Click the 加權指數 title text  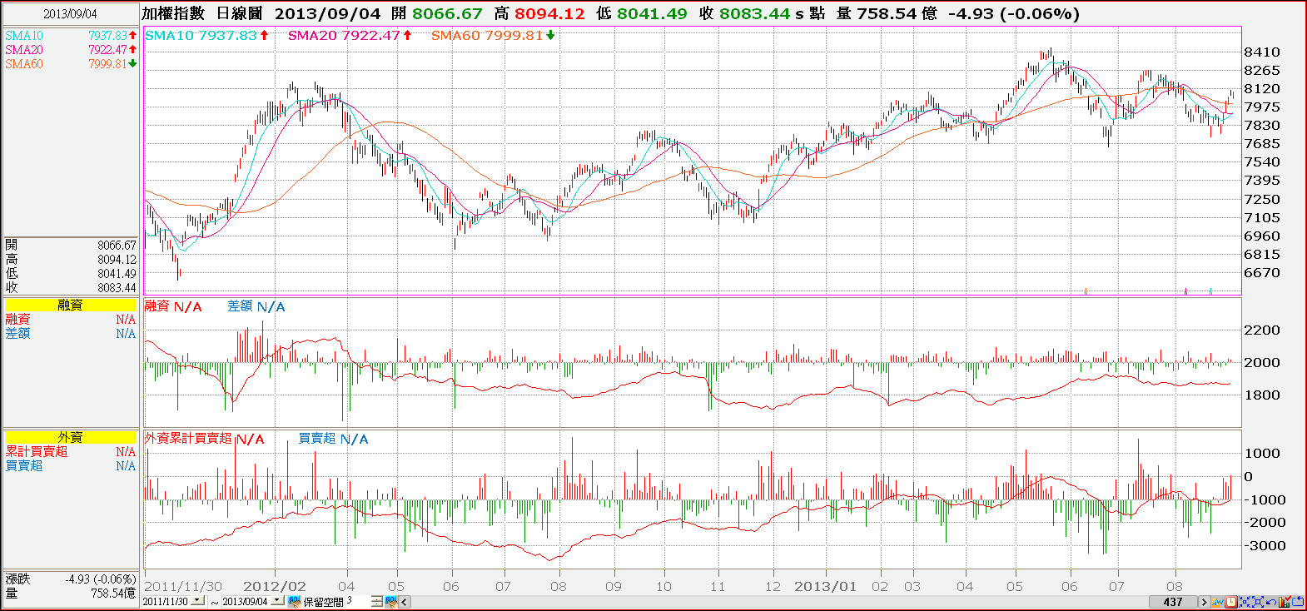pyautogui.click(x=173, y=13)
